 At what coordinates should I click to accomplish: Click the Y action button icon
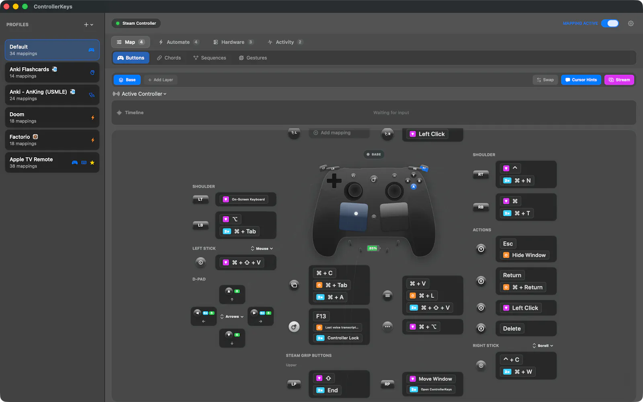point(481,249)
